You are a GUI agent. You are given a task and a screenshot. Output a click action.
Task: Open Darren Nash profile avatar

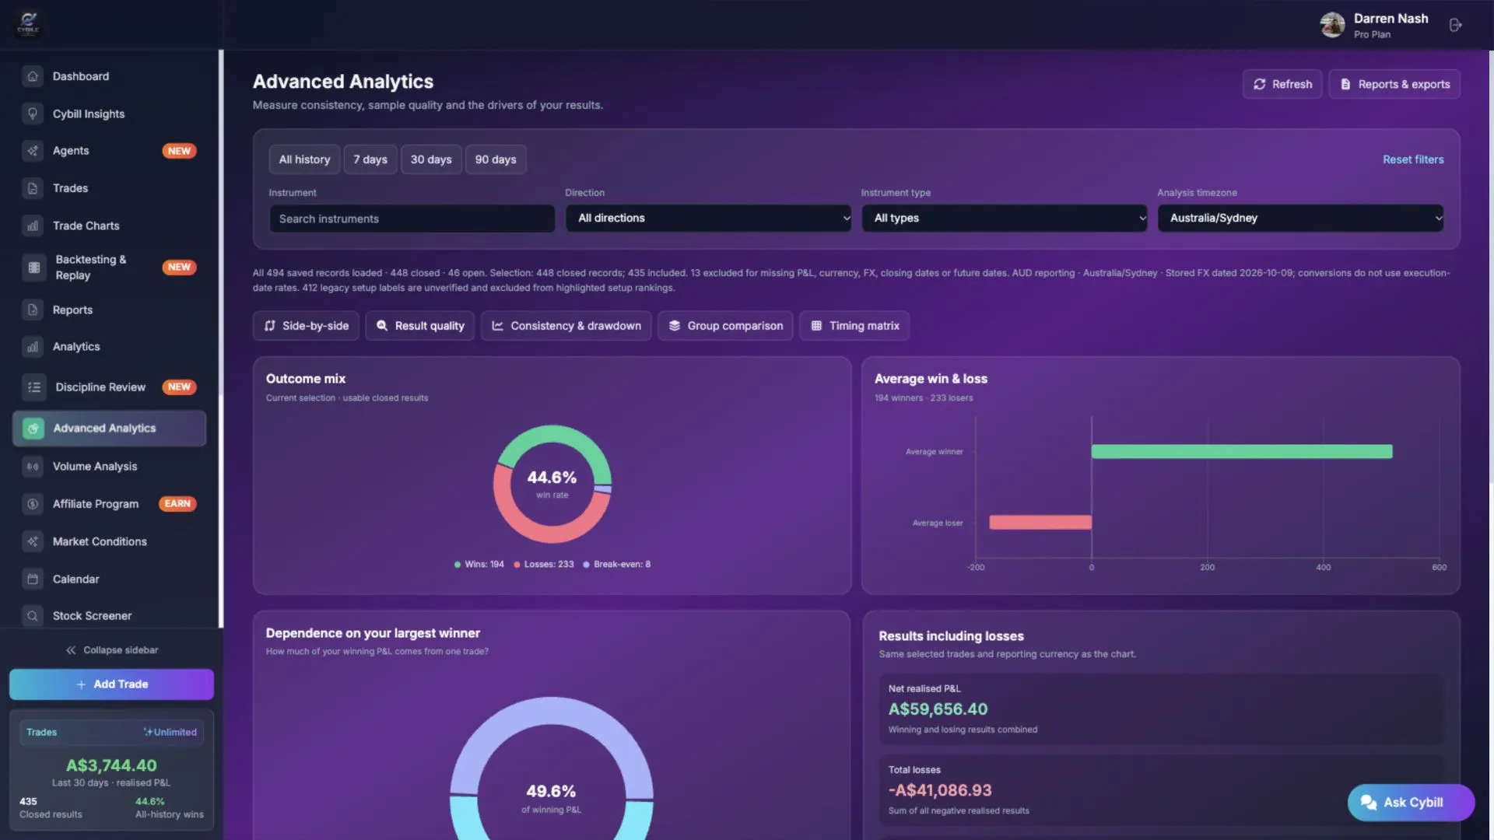click(1332, 25)
